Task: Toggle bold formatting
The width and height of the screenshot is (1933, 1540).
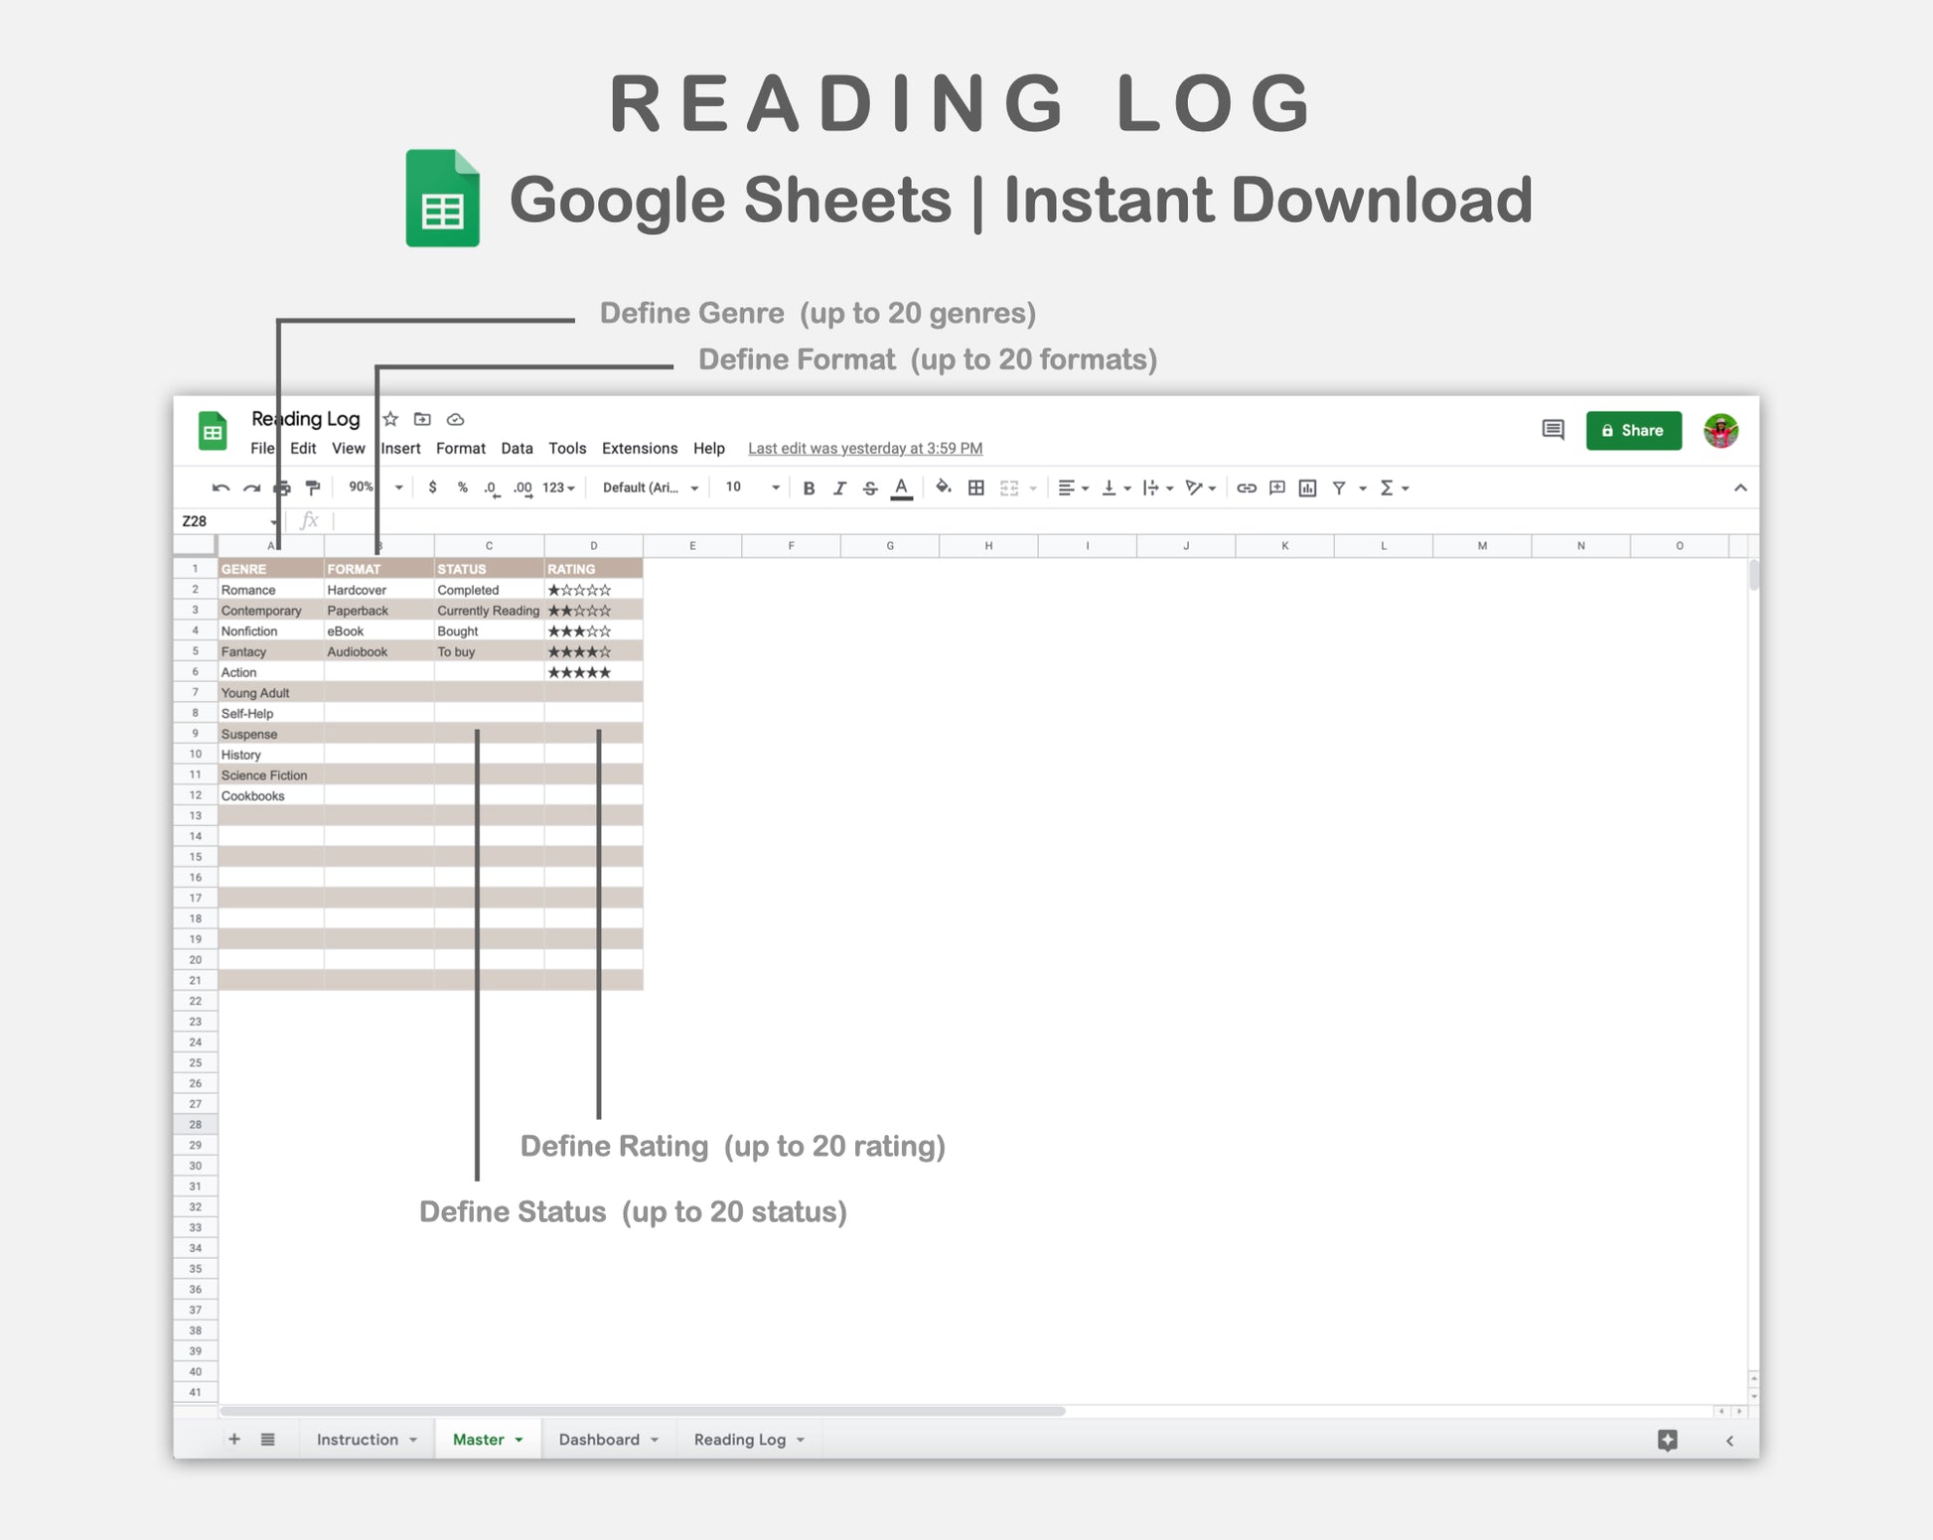Action: click(809, 488)
